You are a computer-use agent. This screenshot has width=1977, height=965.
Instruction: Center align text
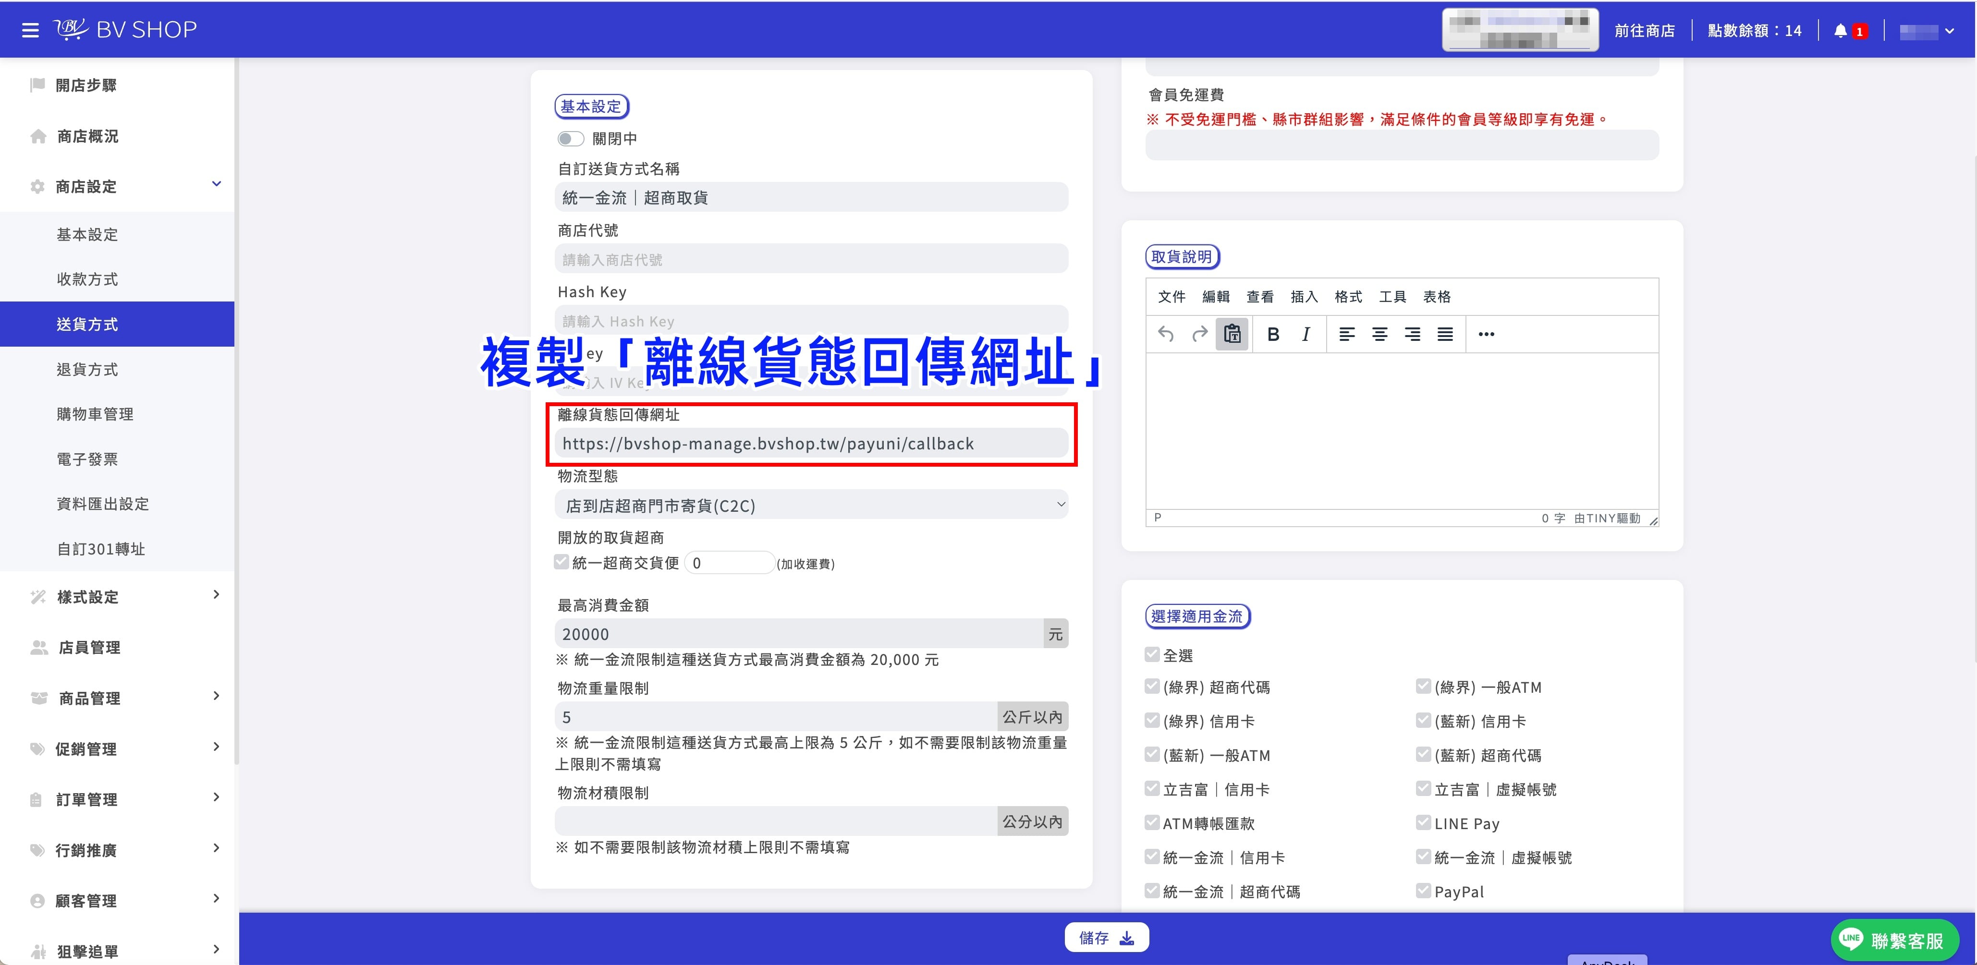coord(1380,334)
